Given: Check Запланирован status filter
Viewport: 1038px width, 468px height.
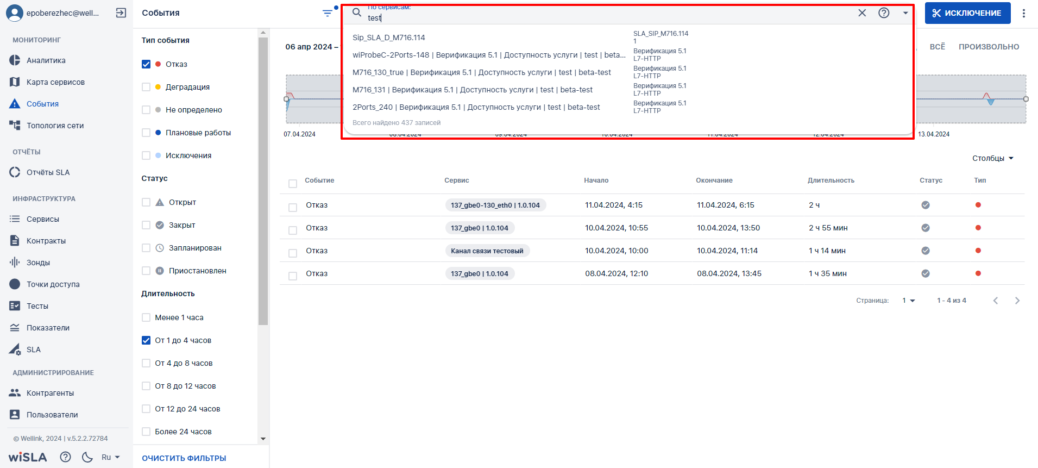Looking at the screenshot, I should click(146, 248).
